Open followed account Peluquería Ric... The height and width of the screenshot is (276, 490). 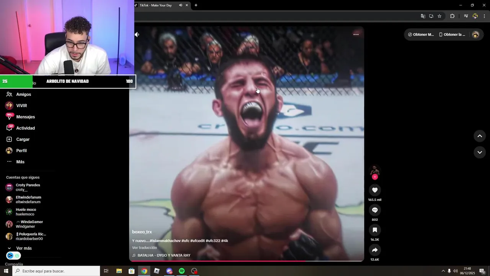point(31,237)
